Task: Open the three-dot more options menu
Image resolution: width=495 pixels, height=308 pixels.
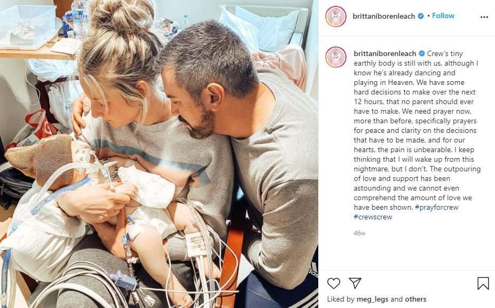Action: (x=484, y=17)
